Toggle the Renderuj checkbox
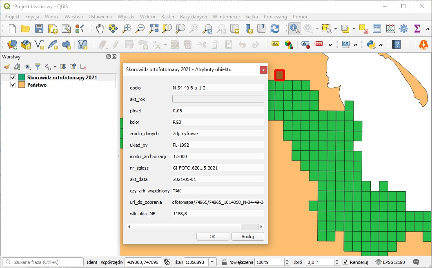The image size is (432, 268). 345,262
